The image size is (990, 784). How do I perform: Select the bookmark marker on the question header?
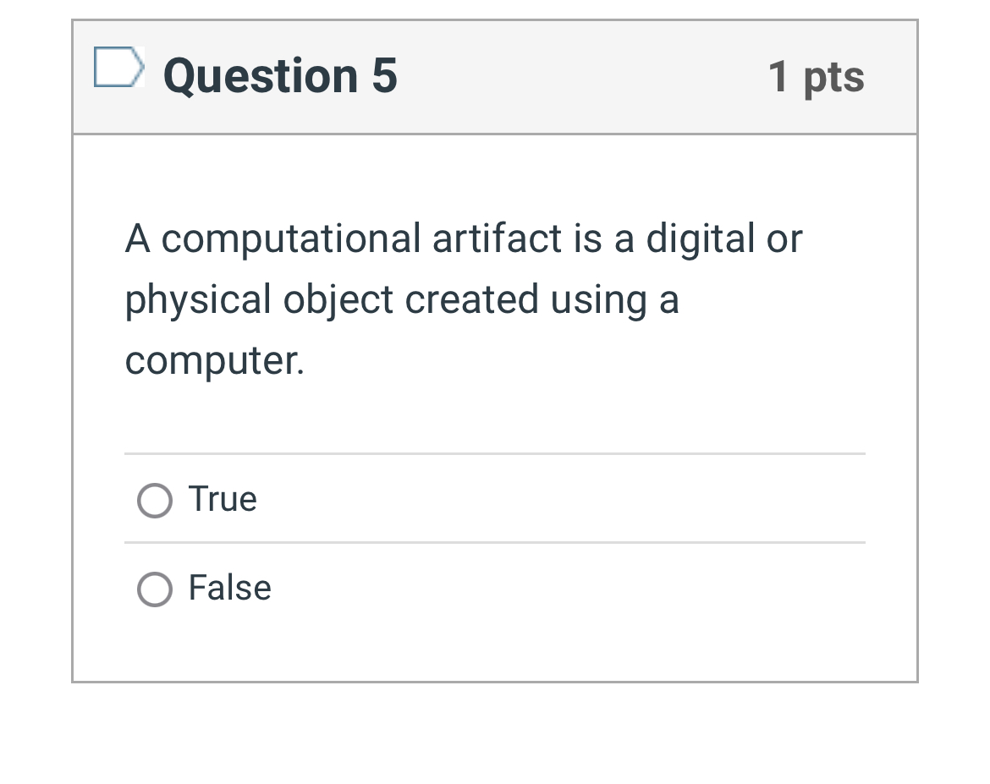pyautogui.click(x=119, y=69)
